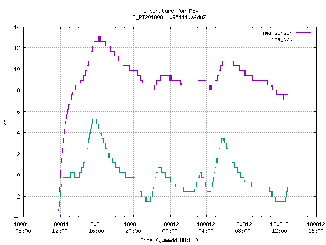Click the x-axis label 180812 12:00
This screenshot has height=245, width=326.
click(280, 228)
